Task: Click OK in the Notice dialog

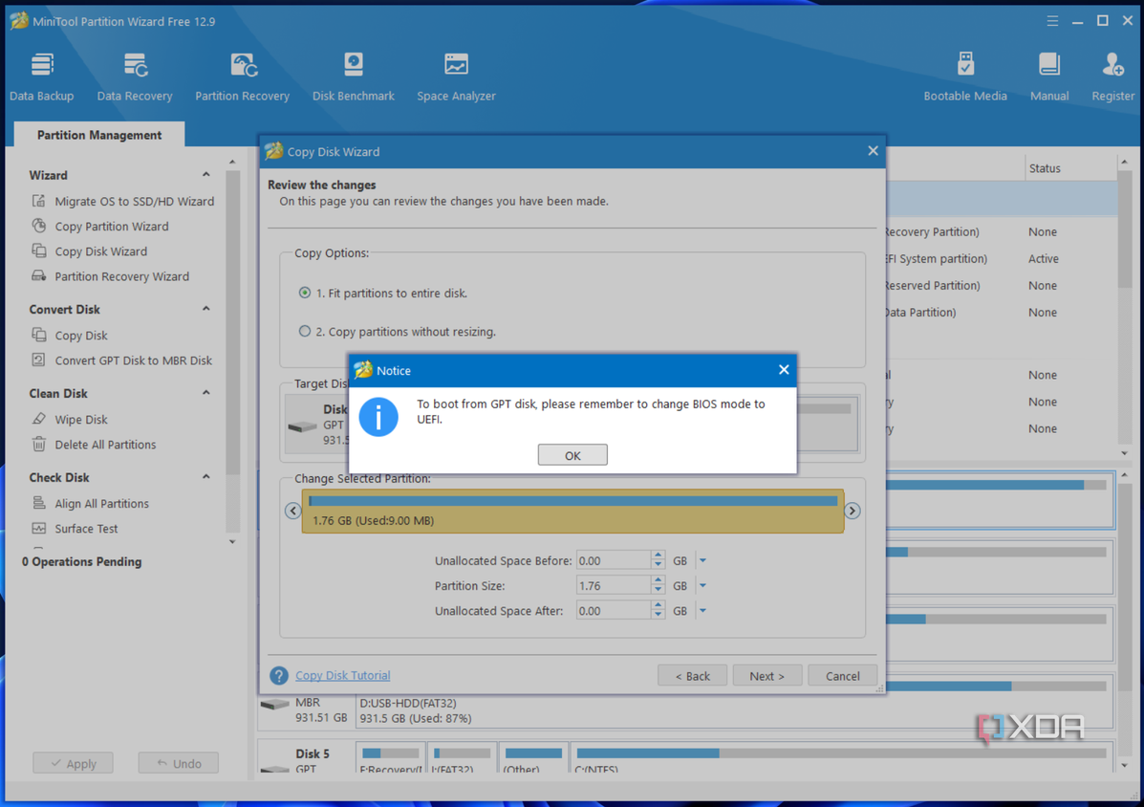Action: pyautogui.click(x=572, y=454)
